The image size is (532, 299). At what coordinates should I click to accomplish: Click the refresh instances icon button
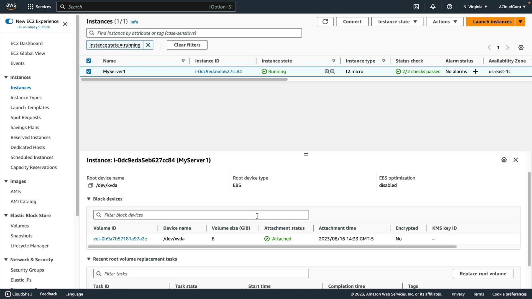325,22
